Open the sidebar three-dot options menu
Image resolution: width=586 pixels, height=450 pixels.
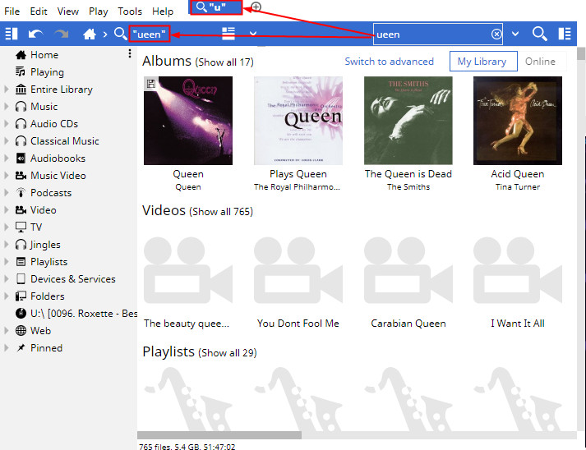click(x=130, y=54)
